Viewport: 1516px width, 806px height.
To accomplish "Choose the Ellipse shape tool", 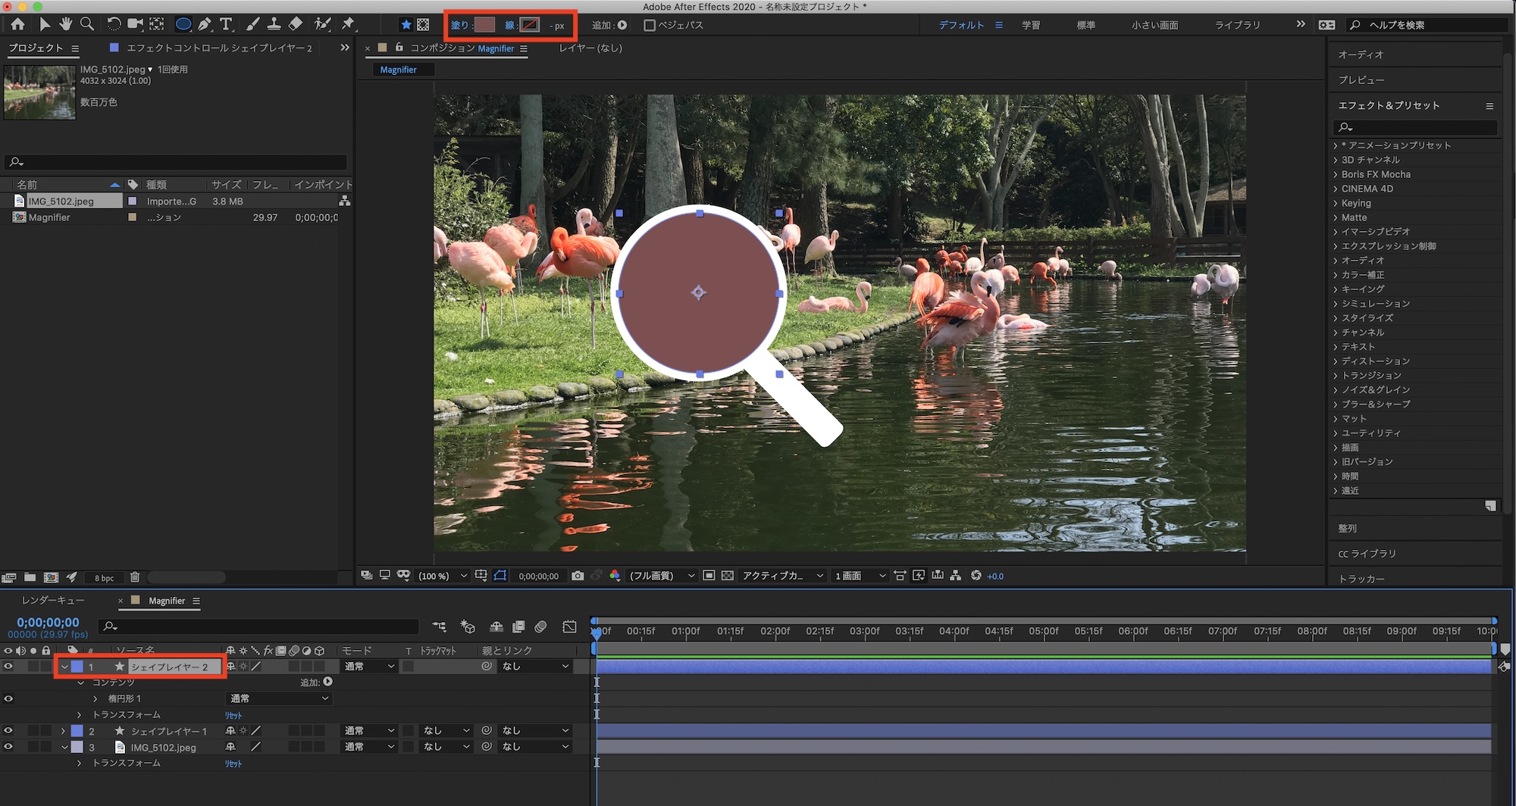I will point(183,24).
